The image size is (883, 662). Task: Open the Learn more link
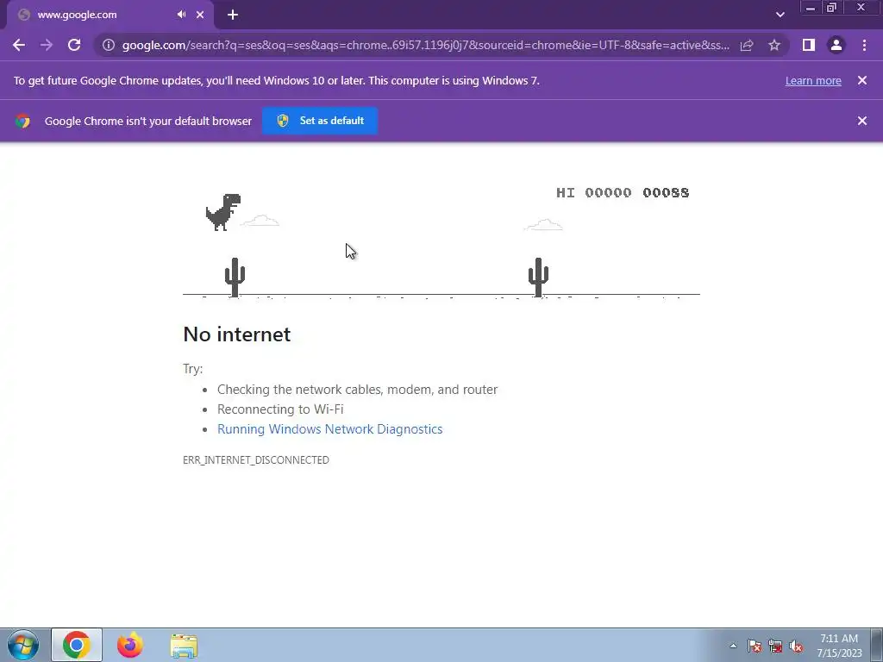click(813, 80)
